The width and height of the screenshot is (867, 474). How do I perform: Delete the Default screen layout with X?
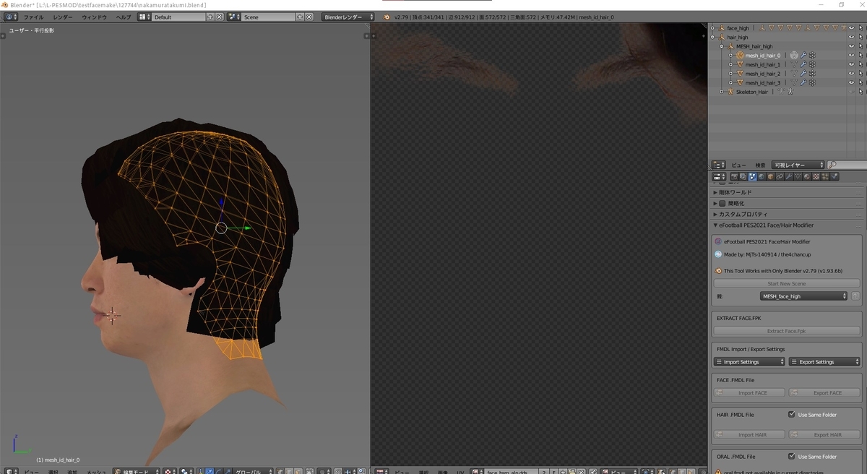218,17
